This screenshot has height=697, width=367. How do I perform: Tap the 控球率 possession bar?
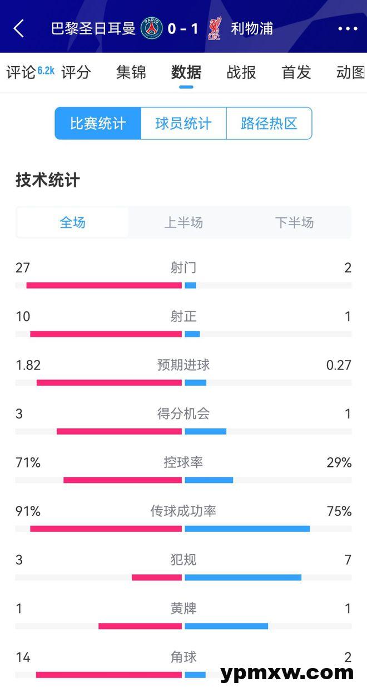(x=183, y=480)
